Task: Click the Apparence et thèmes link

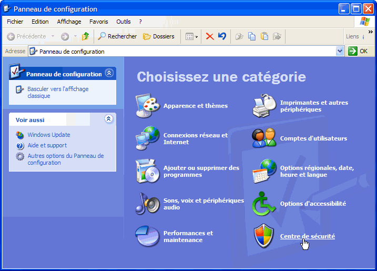Action: tap(196, 106)
